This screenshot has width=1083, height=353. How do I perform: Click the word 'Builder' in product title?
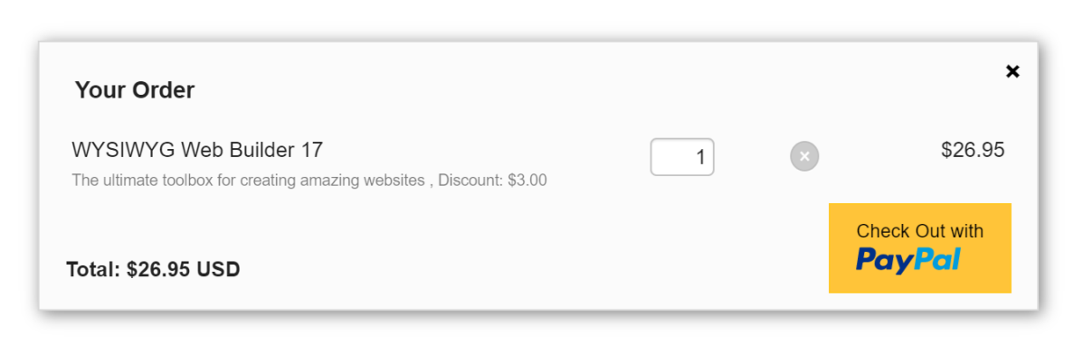[x=259, y=150]
